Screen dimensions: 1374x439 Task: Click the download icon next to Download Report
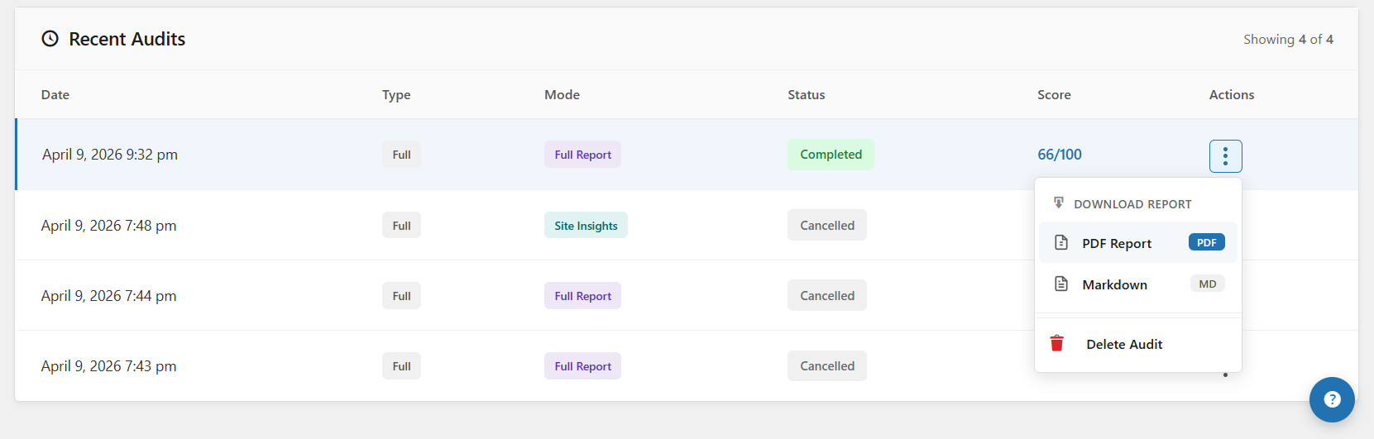pyautogui.click(x=1058, y=203)
